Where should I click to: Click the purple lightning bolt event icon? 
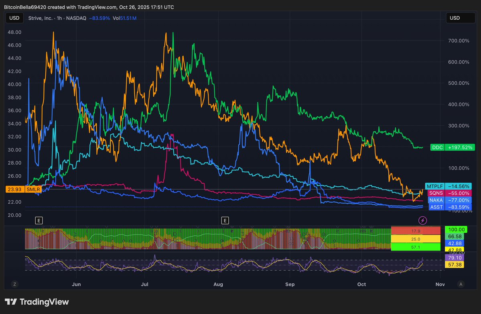tap(422, 220)
